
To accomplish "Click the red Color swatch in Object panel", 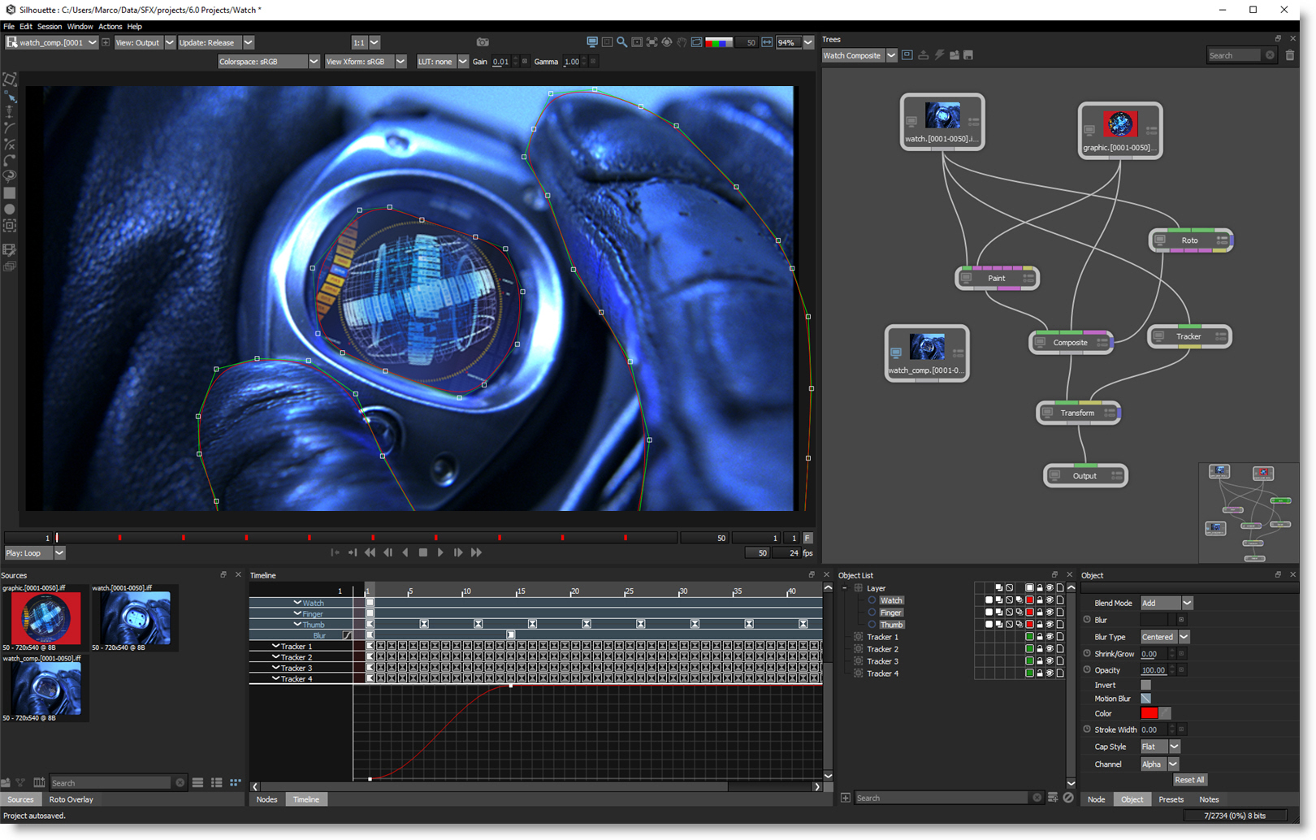I will [x=1149, y=713].
